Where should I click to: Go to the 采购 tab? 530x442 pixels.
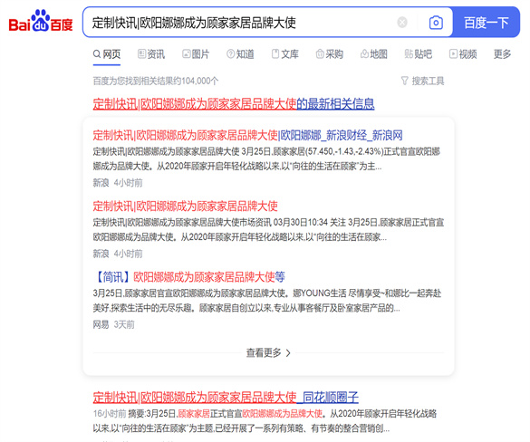tap(330, 54)
